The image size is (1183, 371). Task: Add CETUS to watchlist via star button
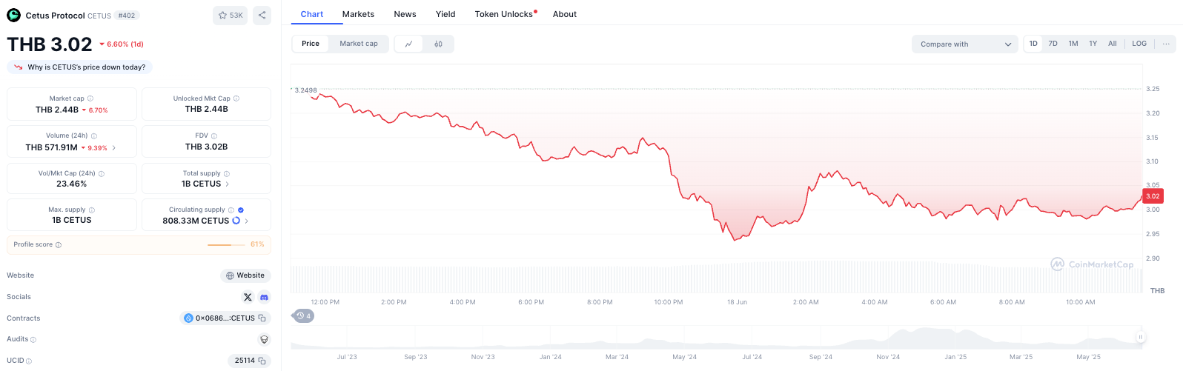[231, 15]
